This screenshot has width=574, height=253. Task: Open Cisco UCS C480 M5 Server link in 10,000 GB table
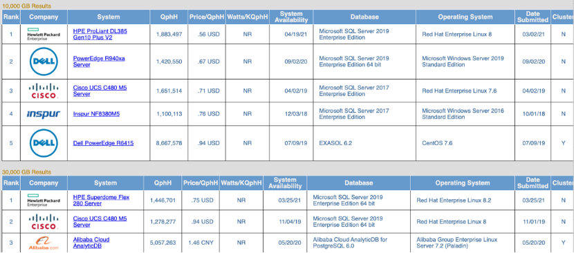pyautogui.click(x=100, y=91)
